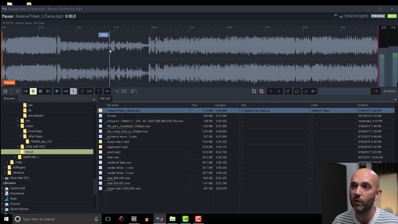Select the FB8906_lop_133 folder
398x224 pixels.
pyautogui.click(x=41, y=141)
